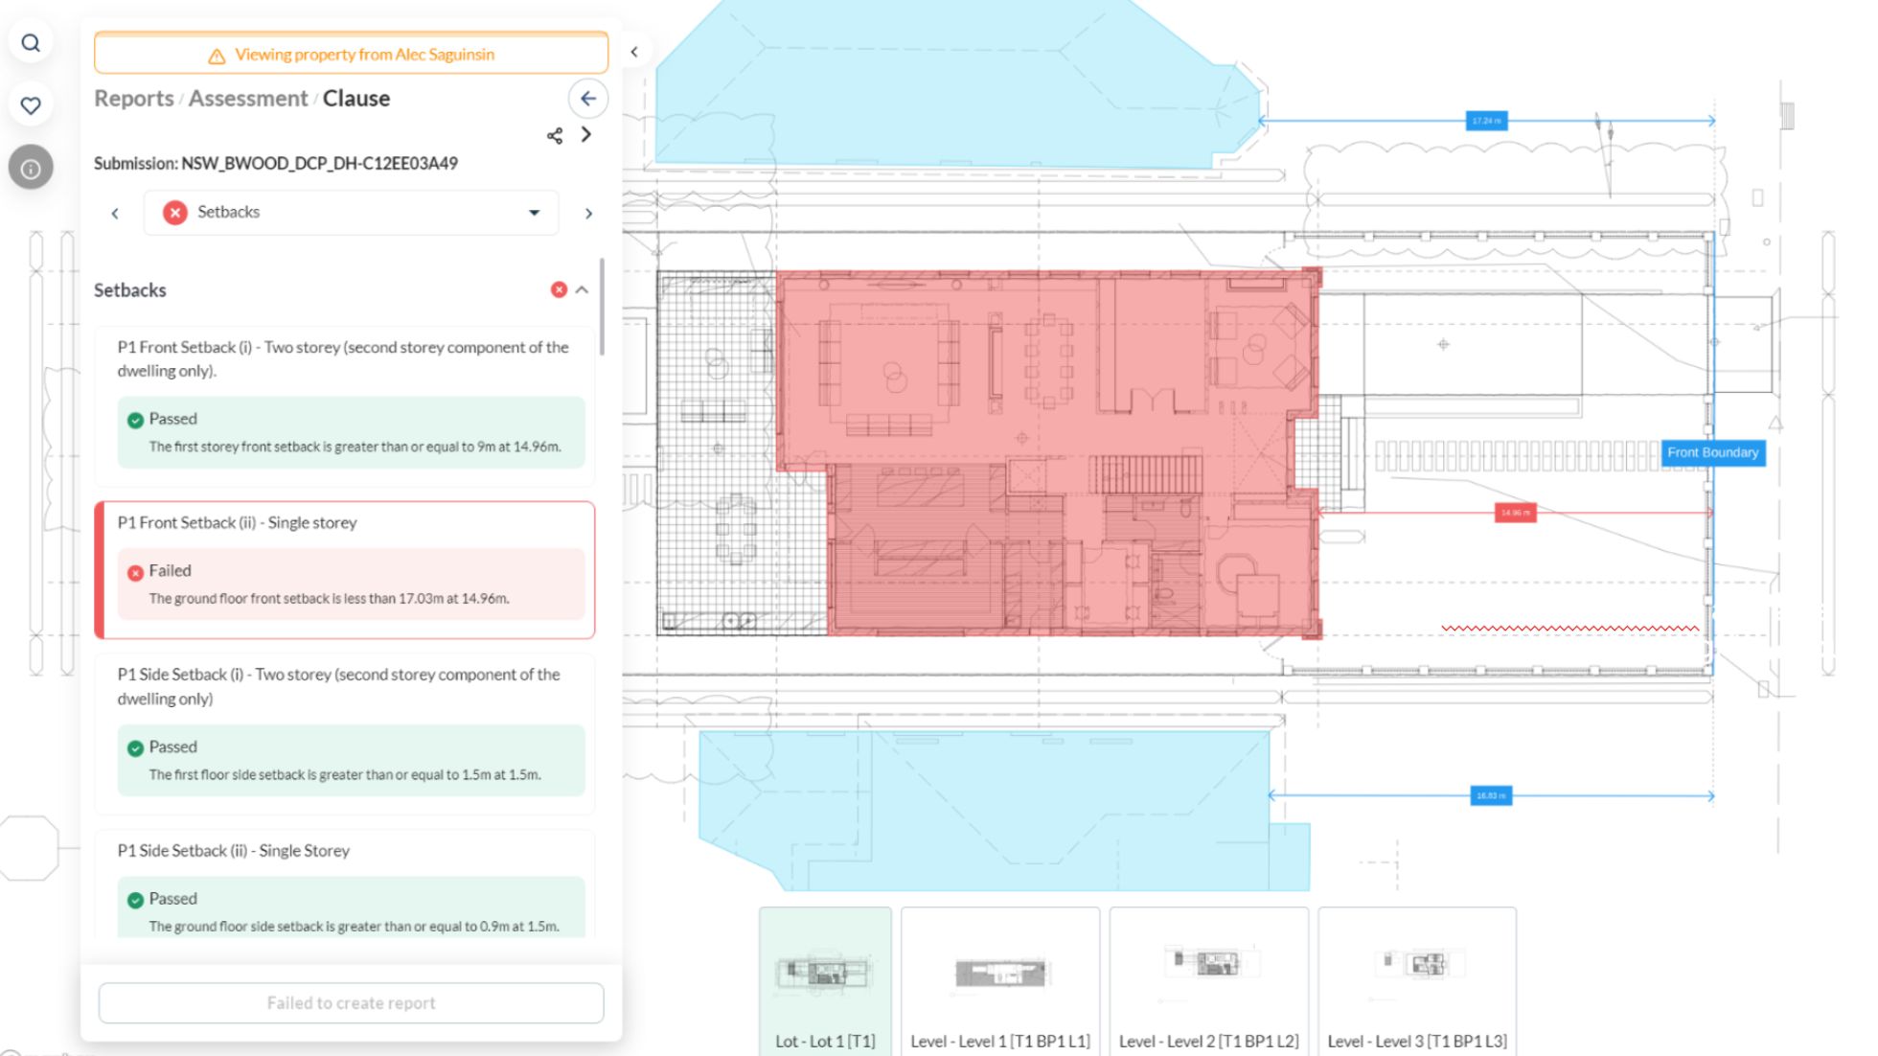Open the Level - Level 2 [T1 BP1 L2] thumbnail

(1209, 971)
